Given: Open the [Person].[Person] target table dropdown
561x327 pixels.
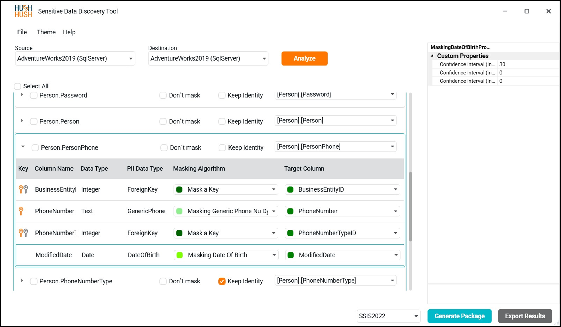Looking at the screenshot, I should pos(335,121).
